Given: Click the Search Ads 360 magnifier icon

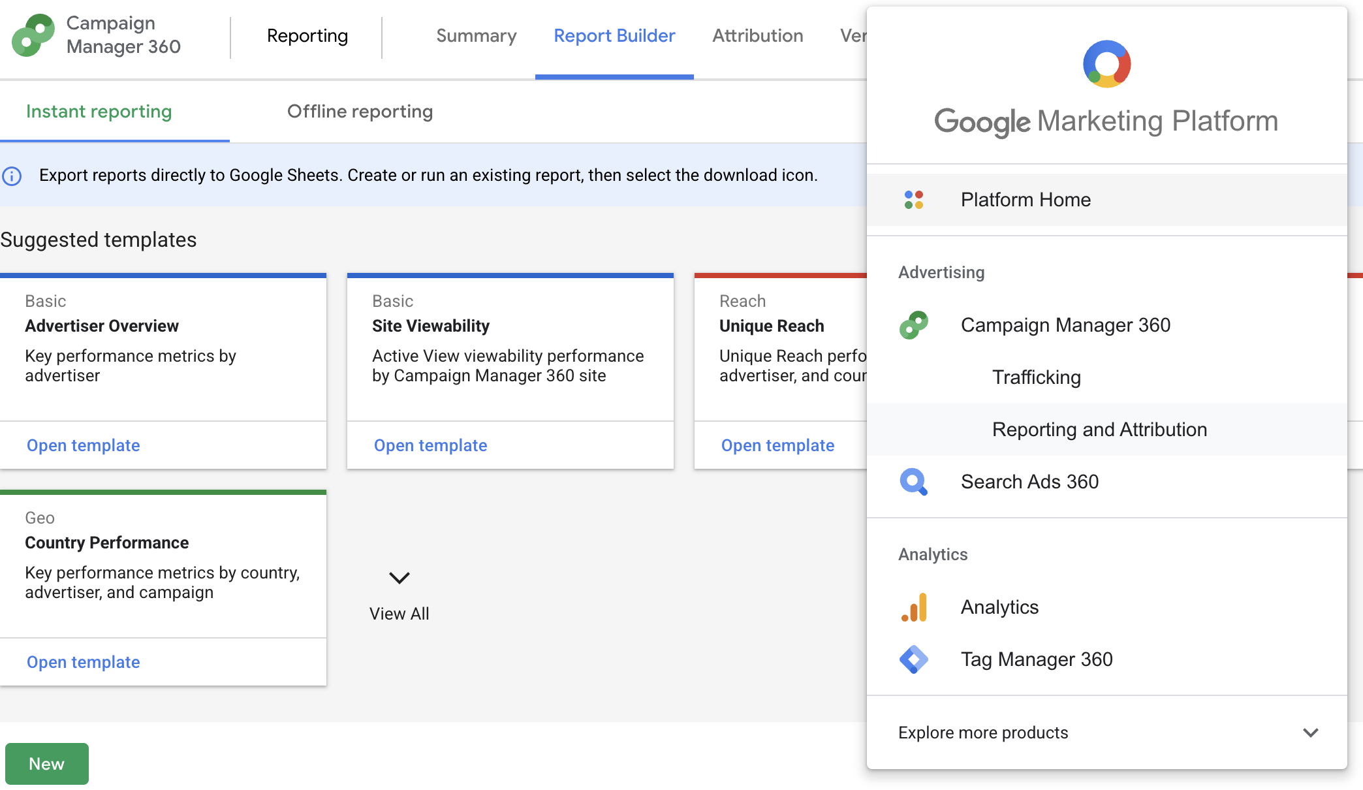Looking at the screenshot, I should (x=914, y=482).
